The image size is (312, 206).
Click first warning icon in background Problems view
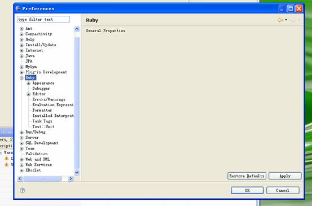[7, 159]
